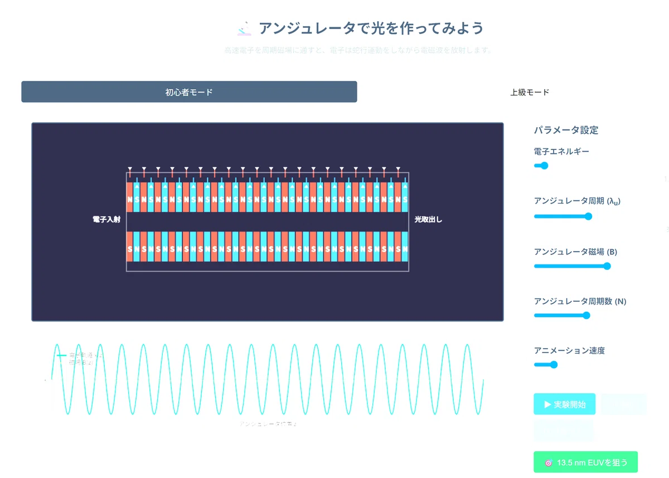Click the 電子エネルギー slider handle

[544, 166]
